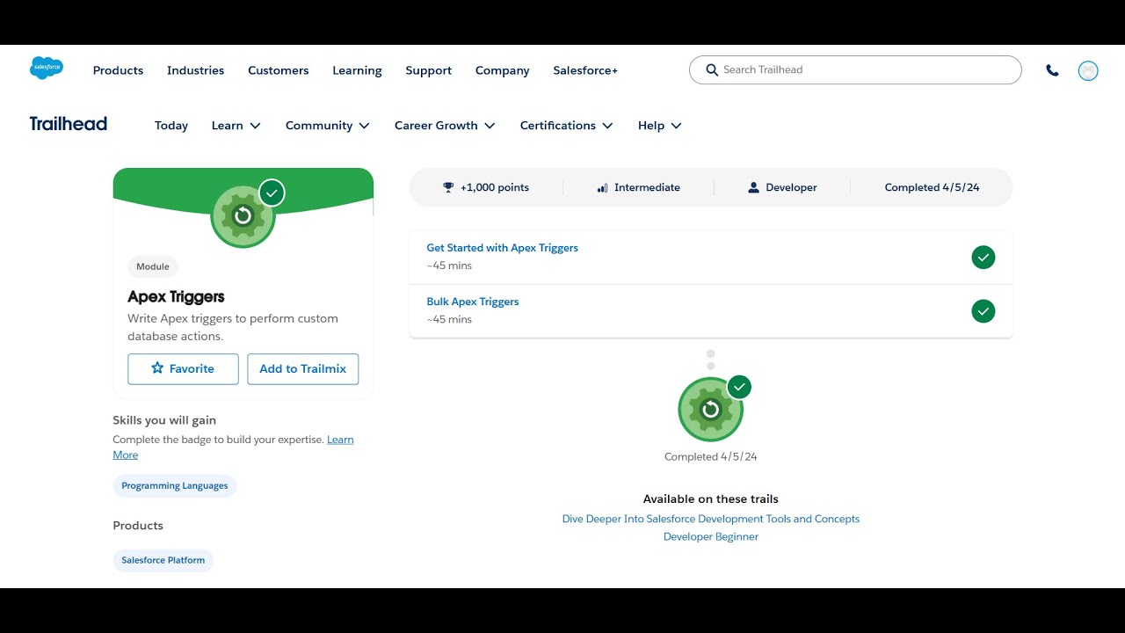Click ~45 mins under Get Started unit
This screenshot has height=633, width=1125.
(449, 266)
